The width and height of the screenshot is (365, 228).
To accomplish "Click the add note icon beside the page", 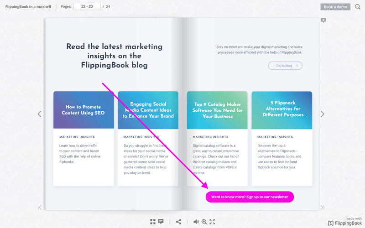I will coord(323,20).
